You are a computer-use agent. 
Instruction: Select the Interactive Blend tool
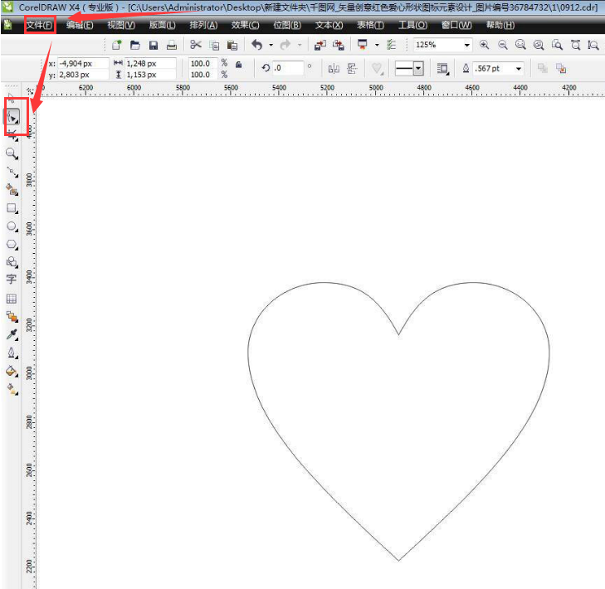pyautogui.click(x=12, y=317)
